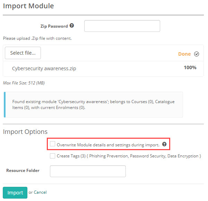Click the Select file... button
Viewport: 208px width, 201px height.
(23, 53)
